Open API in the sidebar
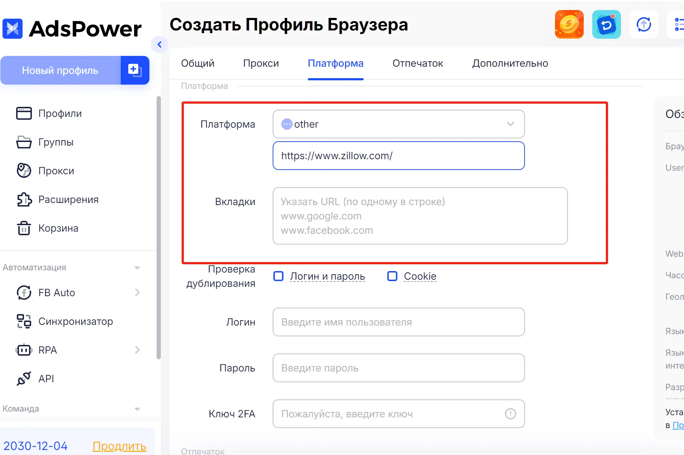Viewport: 684px width, 455px height. [46, 379]
